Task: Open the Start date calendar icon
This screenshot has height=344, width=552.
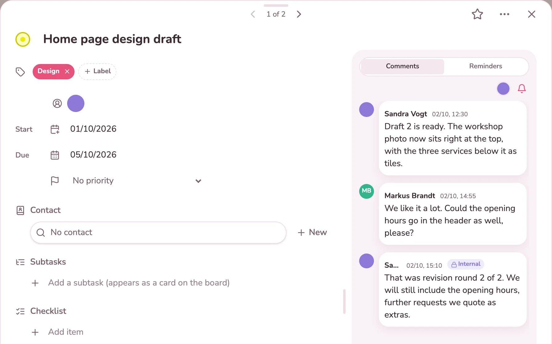Action: [55, 129]
